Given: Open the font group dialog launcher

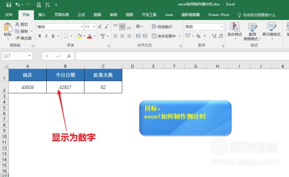Looking at the screenshot, I should 108,46.
